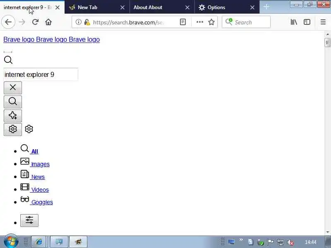Image resolution: width=331 pixels, height=248 pixels.
Task: Click the standalone gear icon
Action: coord(29,129)
